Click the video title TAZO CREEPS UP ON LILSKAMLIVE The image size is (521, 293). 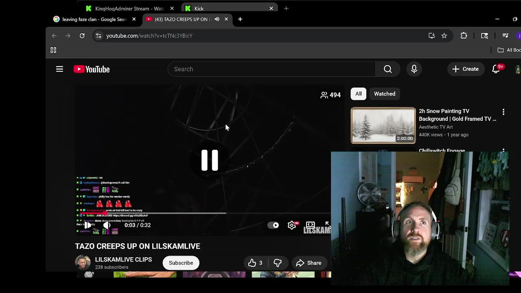138,246
